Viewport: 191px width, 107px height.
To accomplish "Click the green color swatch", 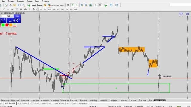I will point(3,25).
